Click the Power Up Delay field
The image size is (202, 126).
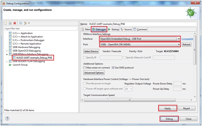click(x=177, y=89)
